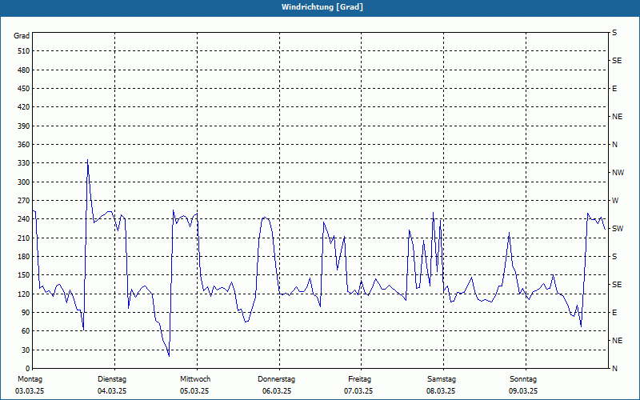Click the Montag day label
This screenshot has width=640, height=400.
click(x=30, y=379)
